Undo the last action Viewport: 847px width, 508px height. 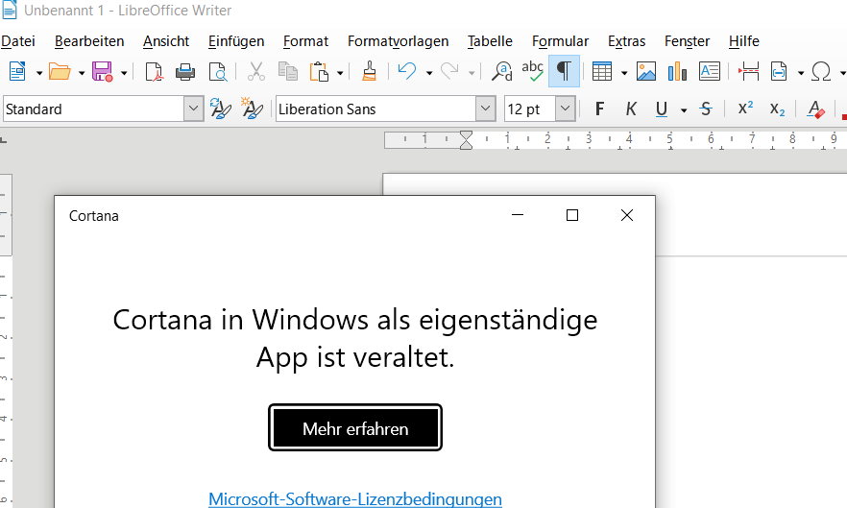pos(407,71)
